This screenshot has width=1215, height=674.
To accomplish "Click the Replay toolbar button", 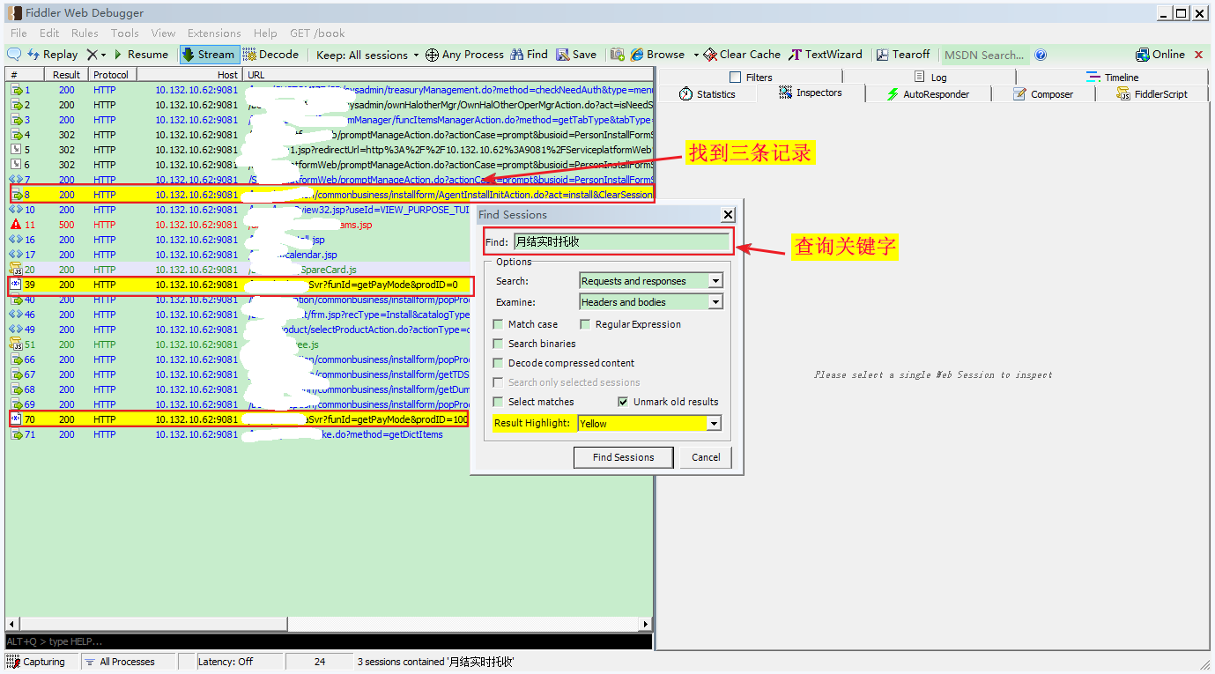I will tap(52, 55).
